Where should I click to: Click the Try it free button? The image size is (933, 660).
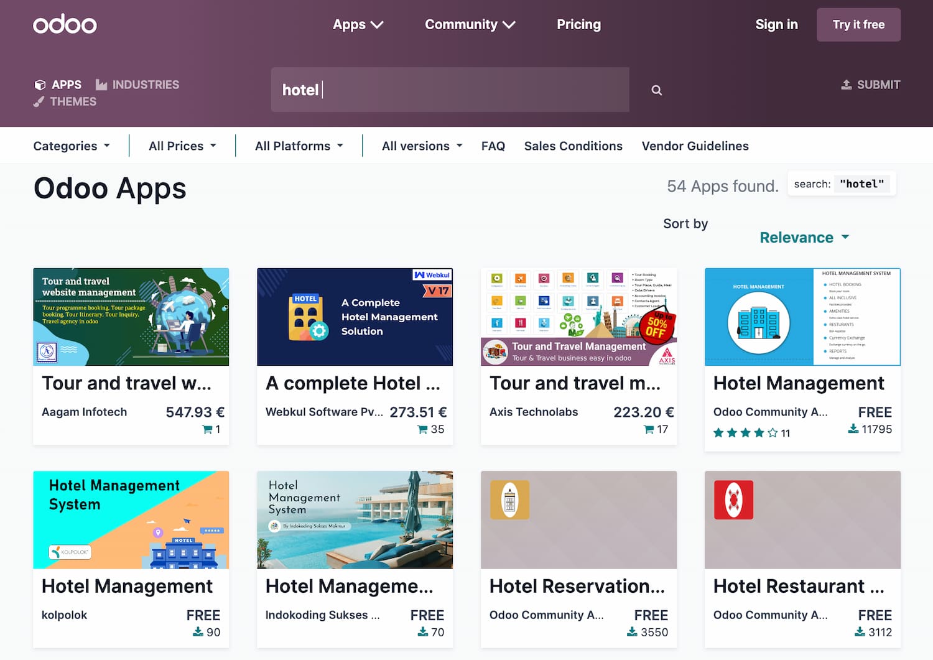point(858,25)
